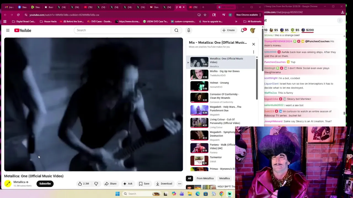Open the YouTube account avatar menu
This screenshot has width=353, height=198.
(253, 30)
